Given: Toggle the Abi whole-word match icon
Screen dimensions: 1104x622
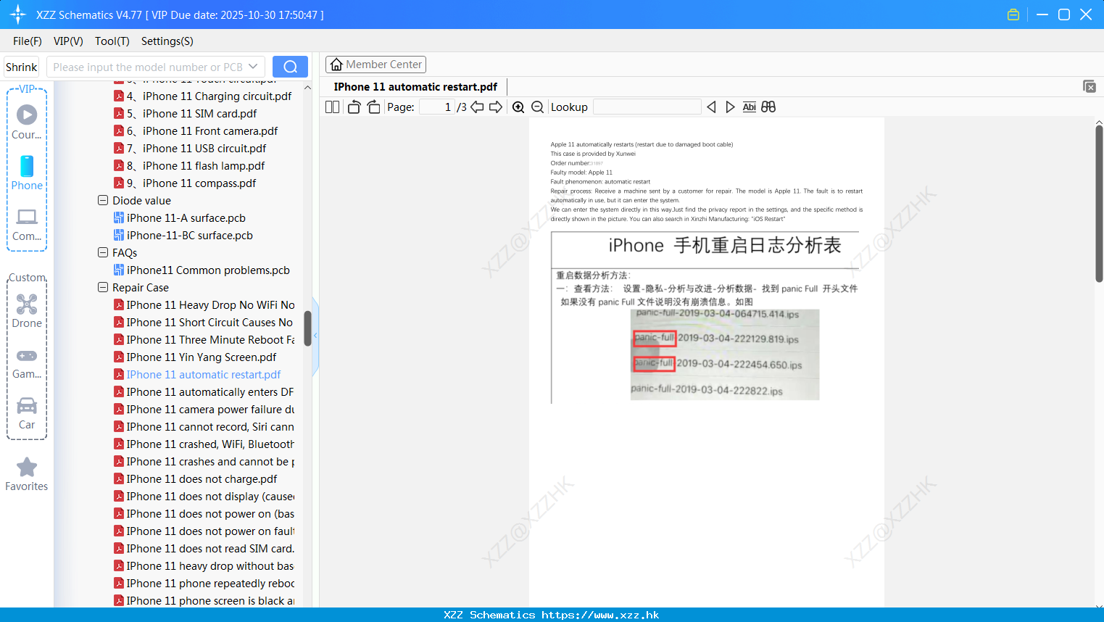Looking at the screenshot, I should [749, 107].
